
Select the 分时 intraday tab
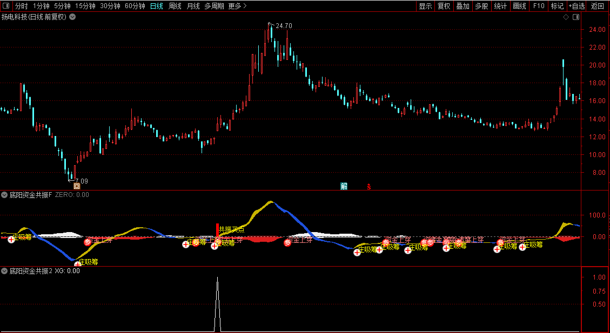[22, 6]
